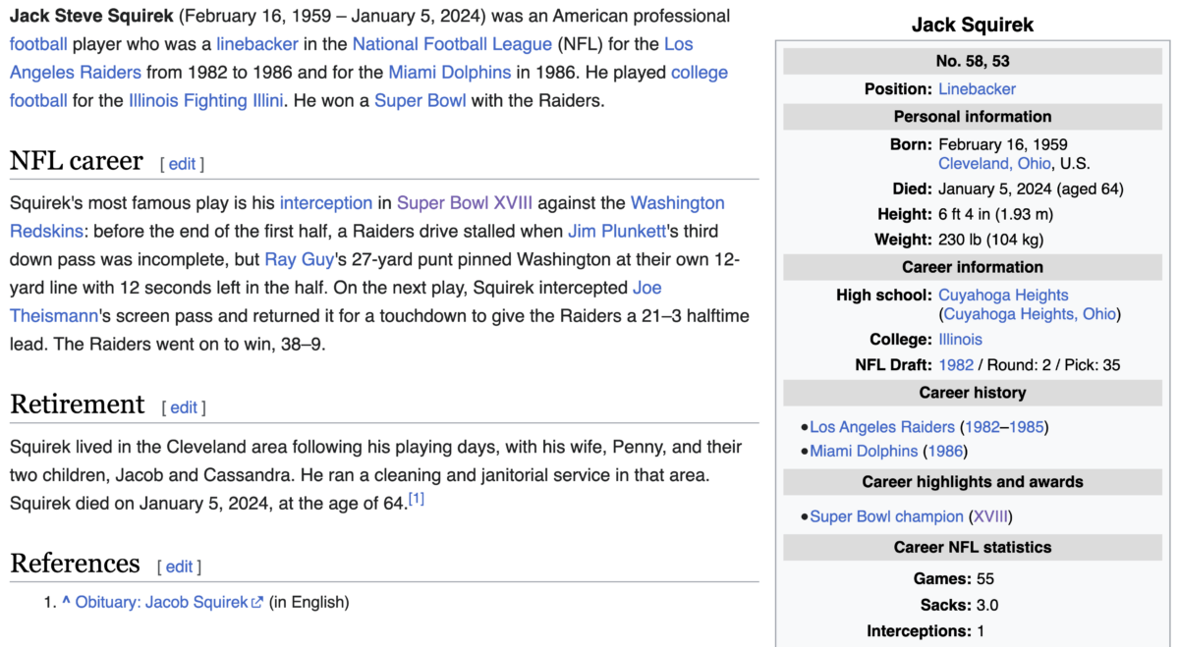Open the Cleveland, Ohio birthplace link
The width and height of the screenshot is (1179, 647).
(994, 164)
